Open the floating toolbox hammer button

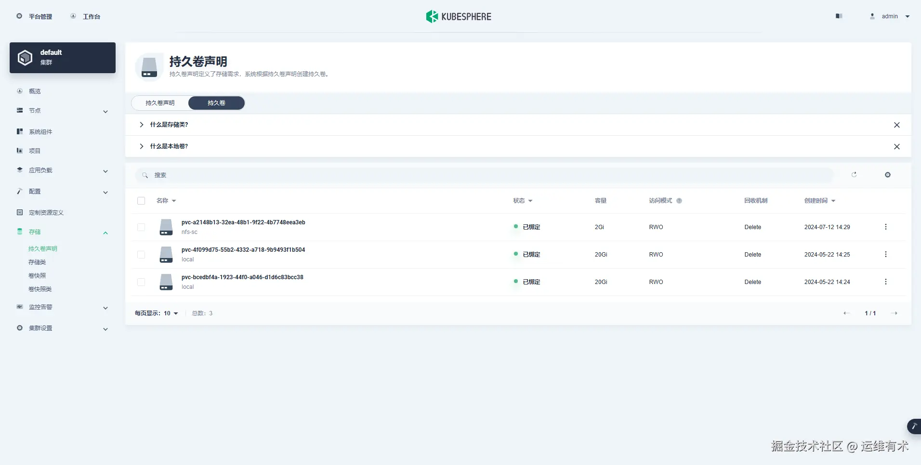coord(914,426)
